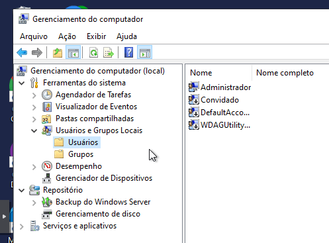The image size is (329, 243).
Task: Click the Visualizador de Eventos icon
Action: [47, 107]
